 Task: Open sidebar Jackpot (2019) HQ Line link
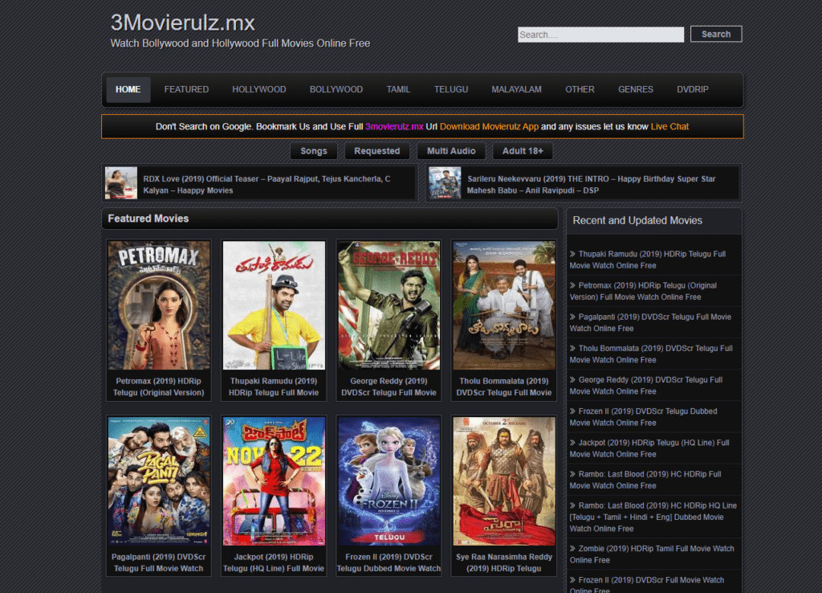[x=649, y=448]
